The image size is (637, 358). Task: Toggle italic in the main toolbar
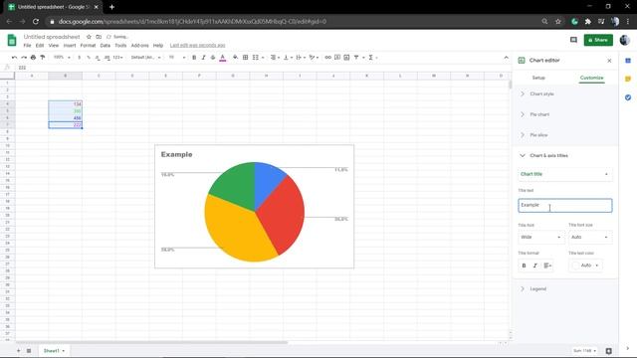pos(203,58)
